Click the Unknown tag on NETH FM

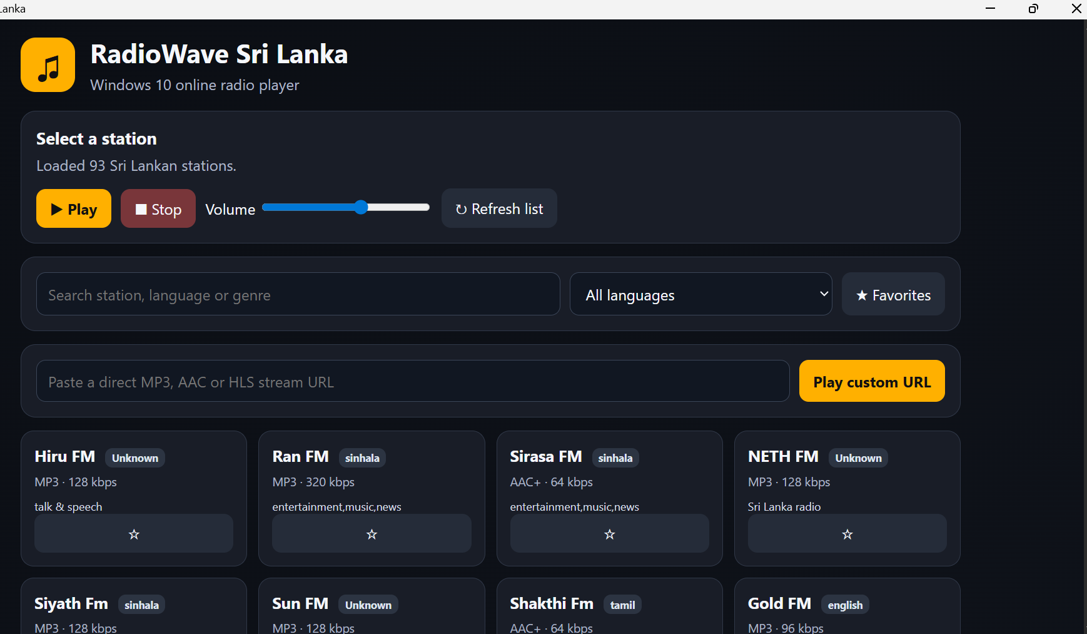click(x=858, y=458)
